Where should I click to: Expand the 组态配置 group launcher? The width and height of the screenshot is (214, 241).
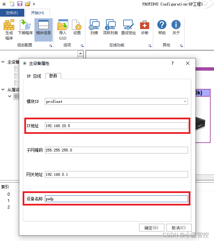(x=51, y=46)
